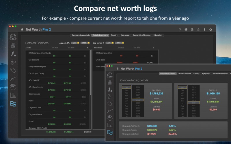
Task: Switch to Detailed compare tab in front window
Action: (184, 74)
